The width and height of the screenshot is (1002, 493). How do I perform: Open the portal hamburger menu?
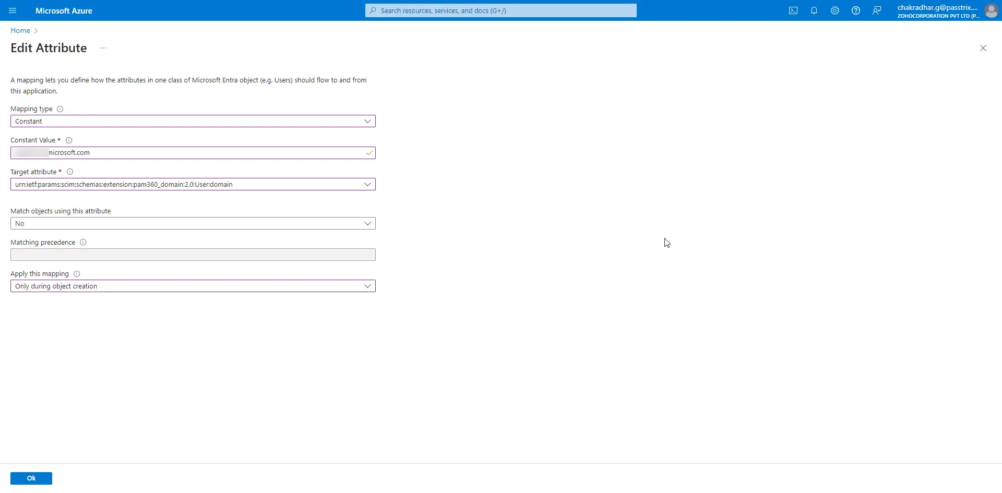point(13,10)
